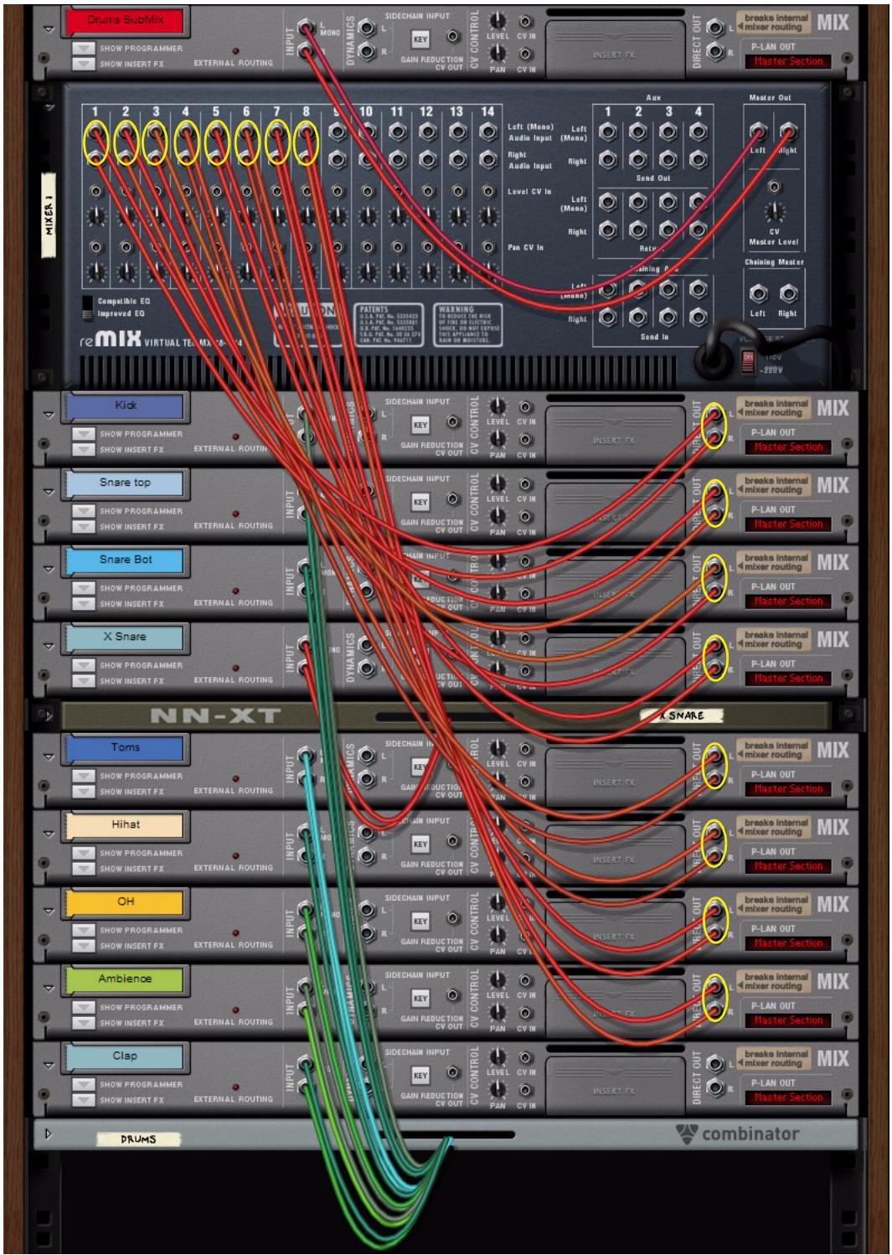Screen dimensions: 892x1255
Task: Click the Kick channel name label
Action: tap(126, 405)
